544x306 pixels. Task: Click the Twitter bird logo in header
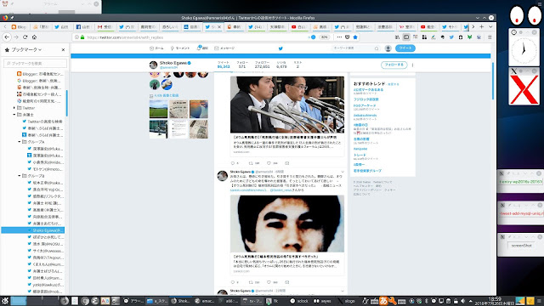[280, 48]
